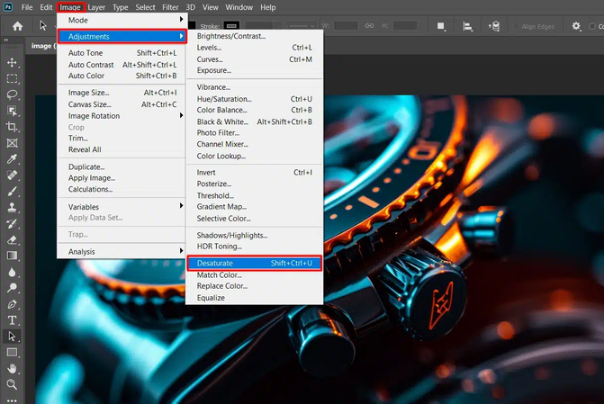
Task: Select the Crop tool
Action: 12,127
